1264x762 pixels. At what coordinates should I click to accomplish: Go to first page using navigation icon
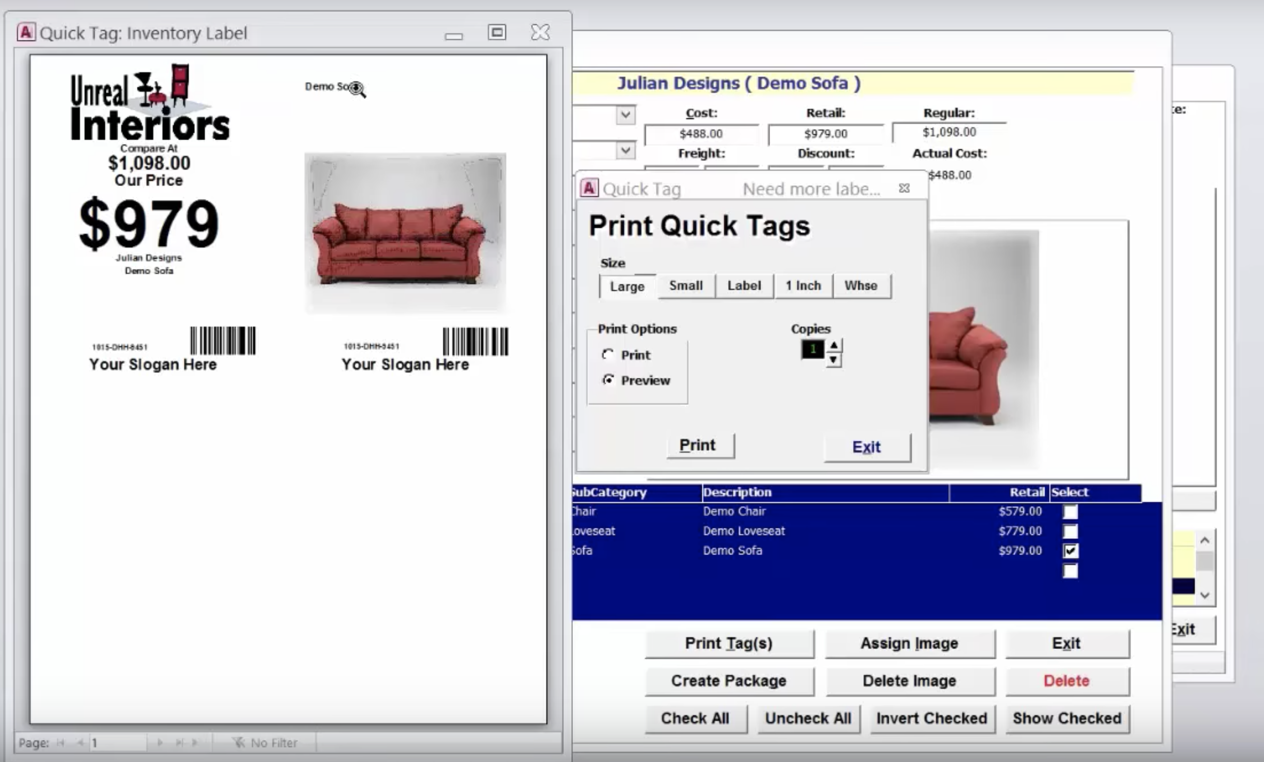[60, 743]
